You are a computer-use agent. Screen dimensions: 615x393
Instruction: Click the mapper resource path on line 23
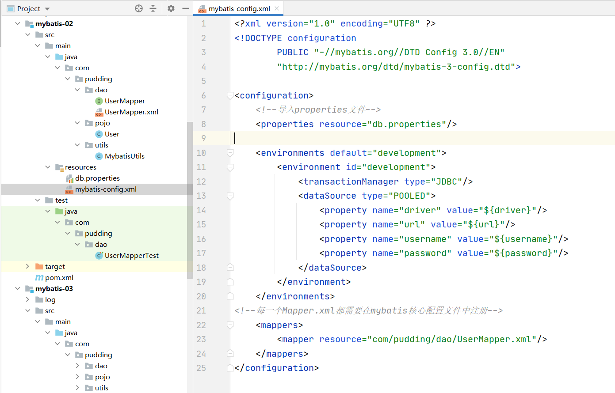(452, 339)
